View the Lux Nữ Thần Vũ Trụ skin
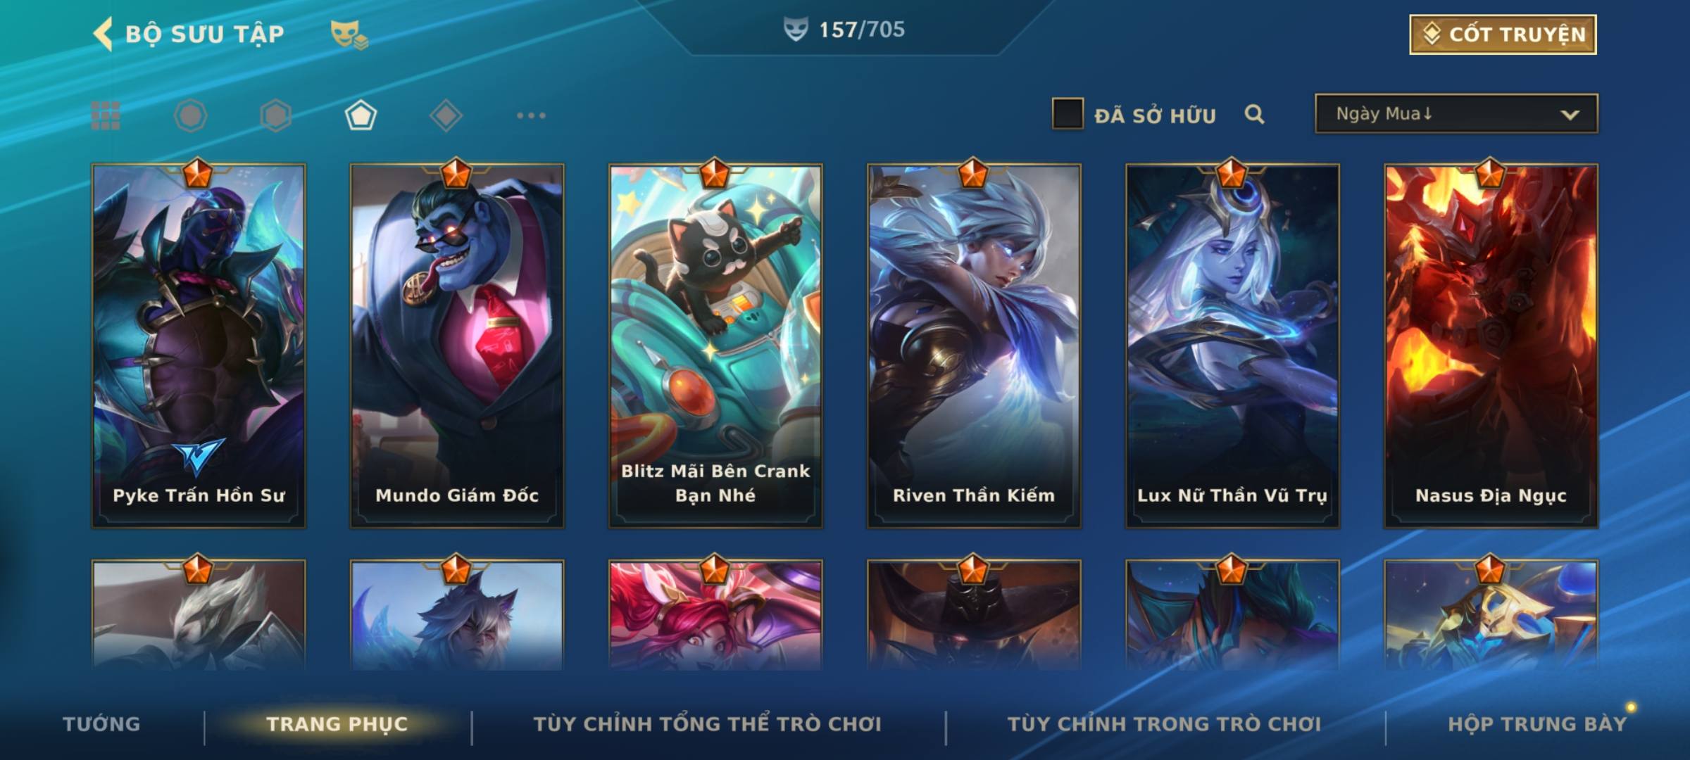This screenshot has width=1690, height=760. 1232,346
